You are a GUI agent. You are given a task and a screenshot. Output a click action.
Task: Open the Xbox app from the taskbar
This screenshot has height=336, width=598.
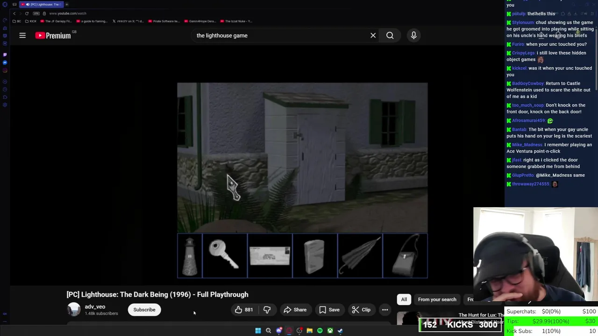330,331
